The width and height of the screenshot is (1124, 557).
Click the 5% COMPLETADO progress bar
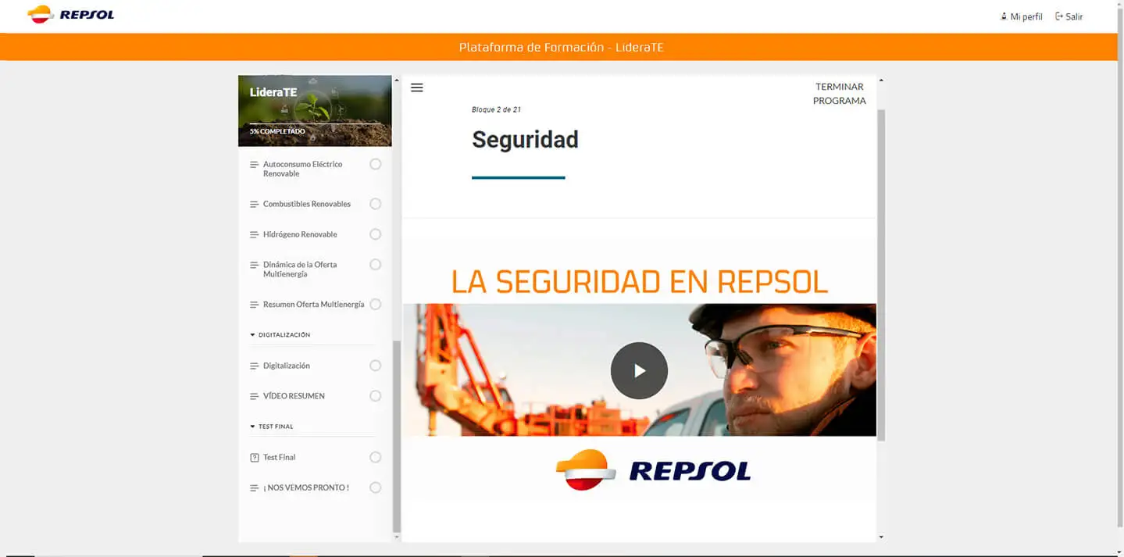tap(277, 130)
